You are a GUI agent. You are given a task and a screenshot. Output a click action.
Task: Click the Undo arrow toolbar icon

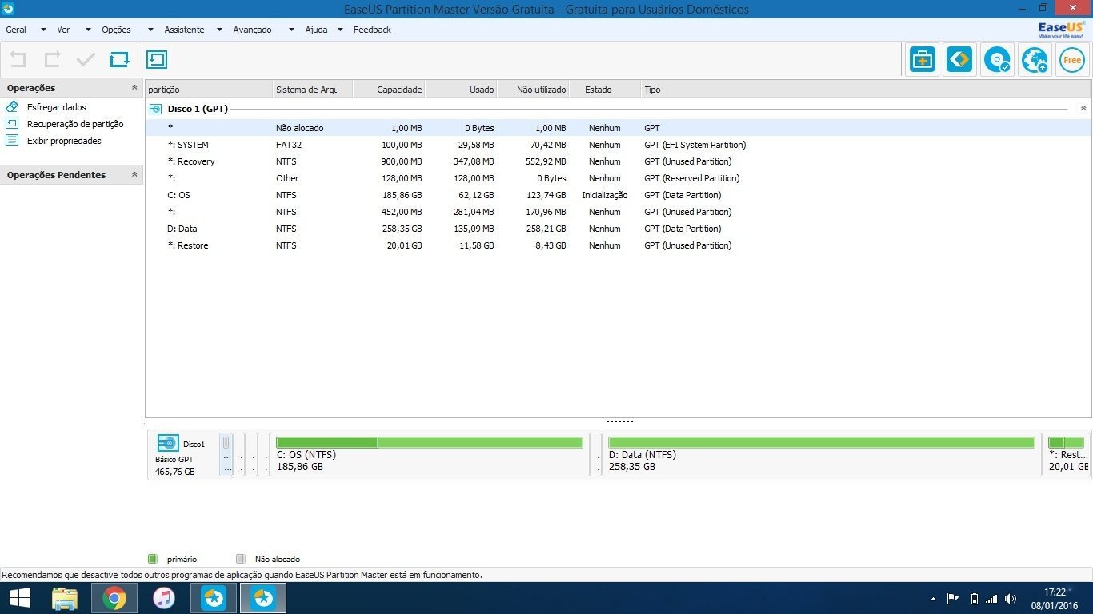(18, 59)
